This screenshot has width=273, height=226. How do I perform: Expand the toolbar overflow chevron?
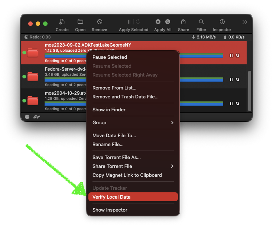pyautogui.click(x=244, y=22)
